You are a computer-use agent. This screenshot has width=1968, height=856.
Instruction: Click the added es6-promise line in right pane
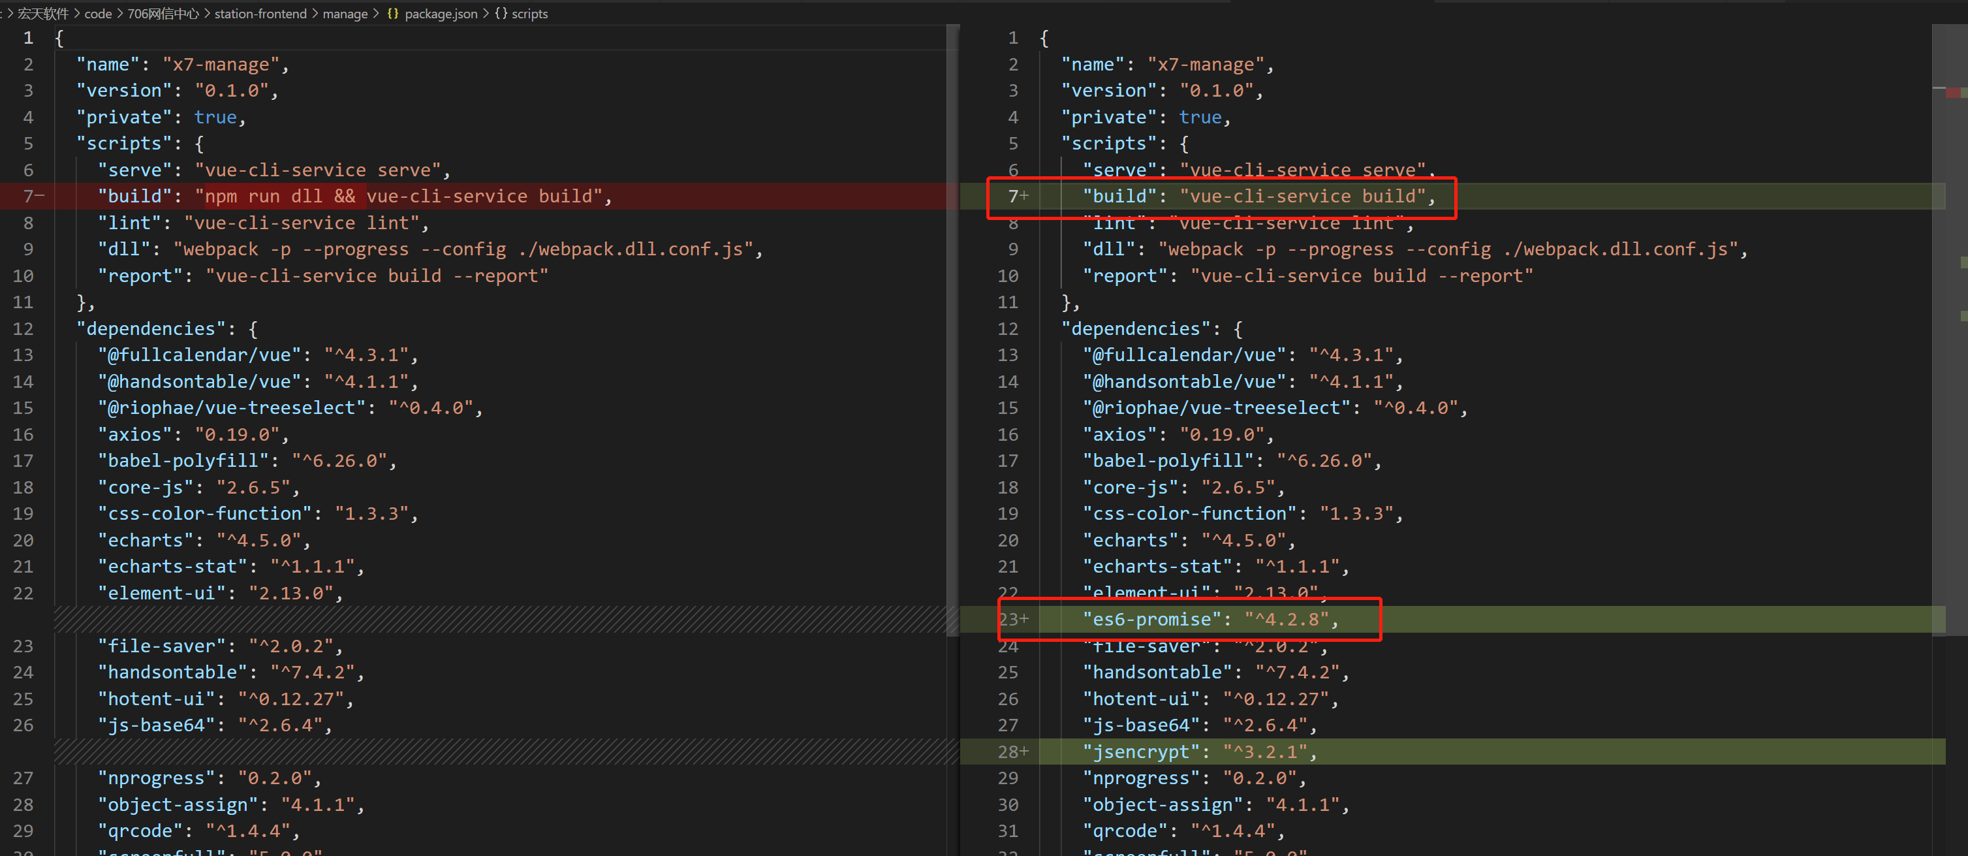(x=1210, y=619)
